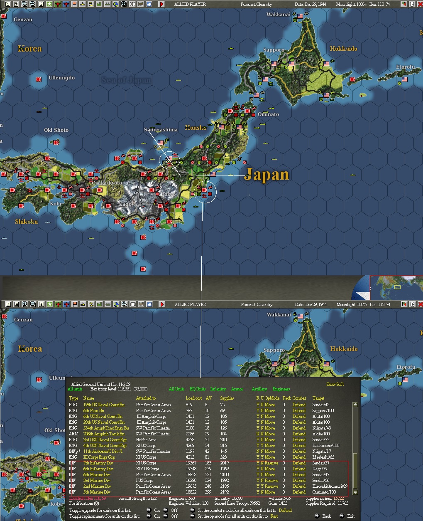Sort unit list by Name column

point(88,398)
